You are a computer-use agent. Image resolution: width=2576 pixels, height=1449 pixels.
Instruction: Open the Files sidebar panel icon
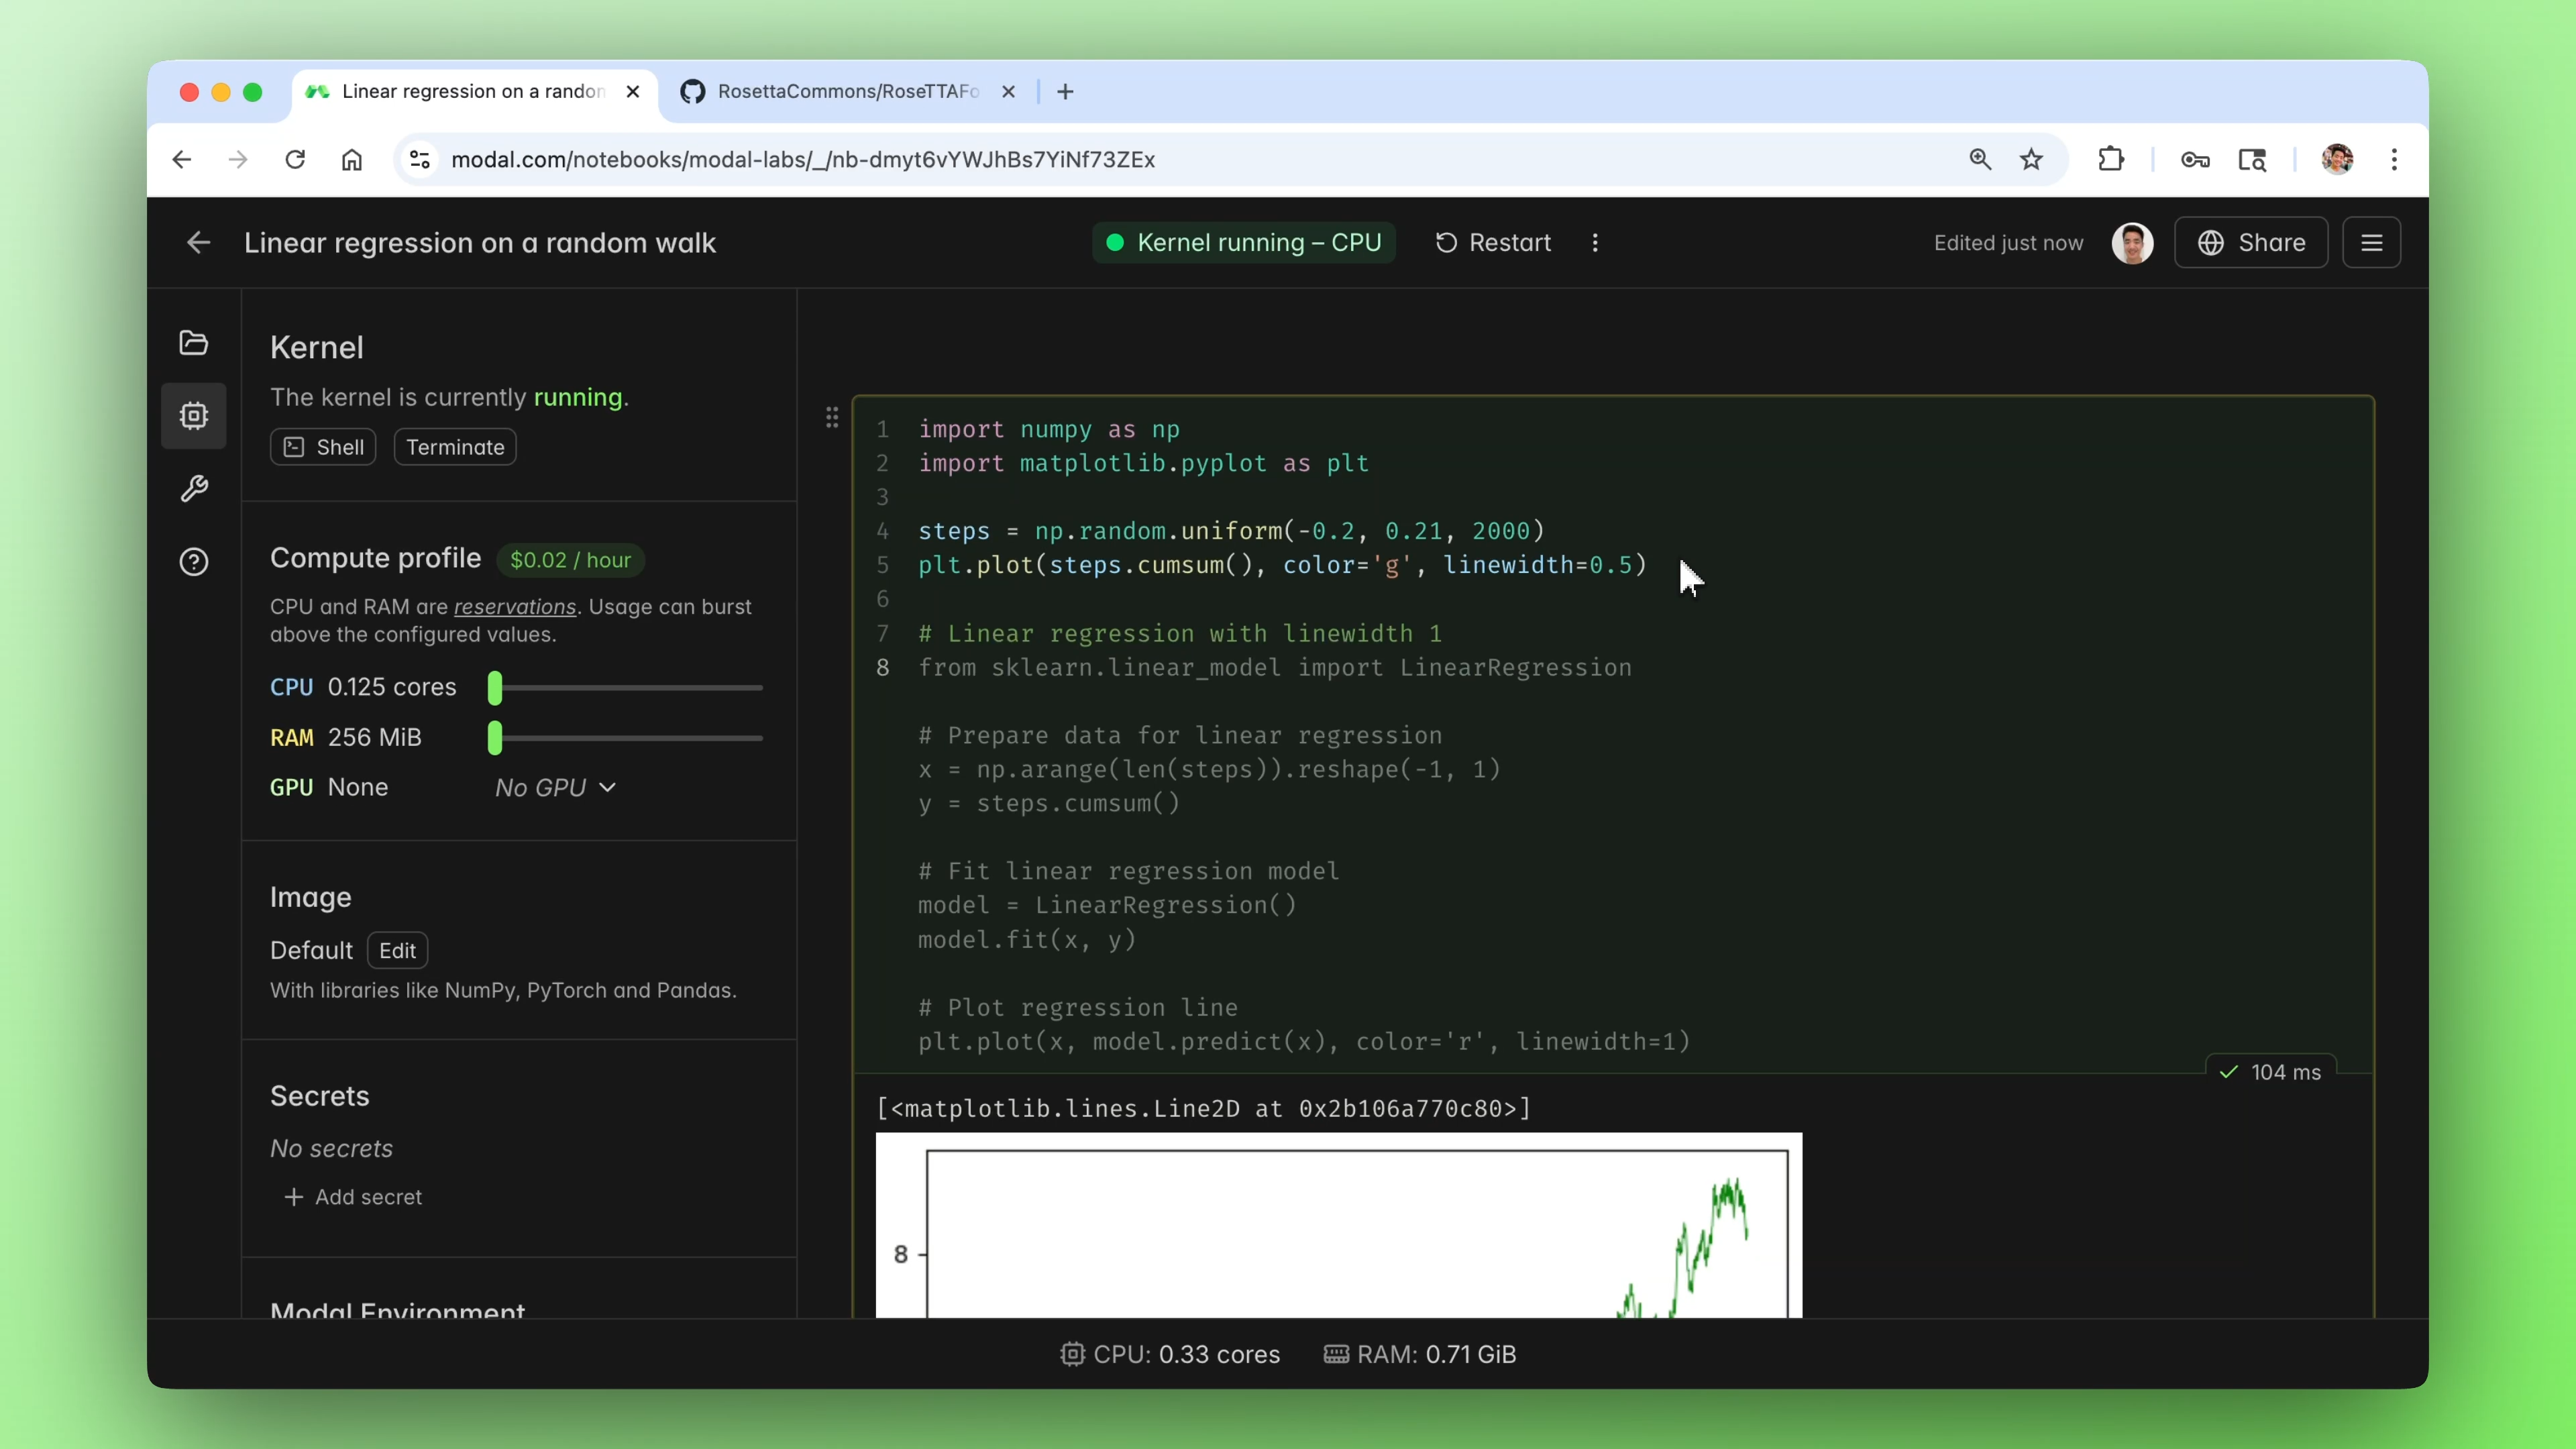click(x=193, y=343)
